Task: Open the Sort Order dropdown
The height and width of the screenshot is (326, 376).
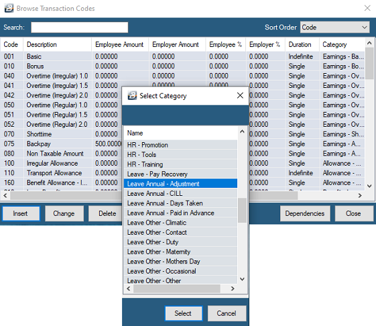Action: point(334,27)
